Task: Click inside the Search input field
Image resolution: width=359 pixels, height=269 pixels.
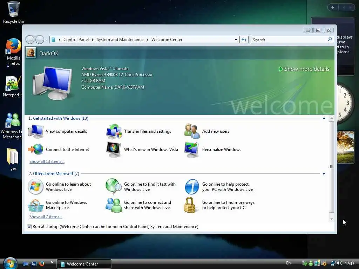Action: pyautogui.click(x=289, y=40)
